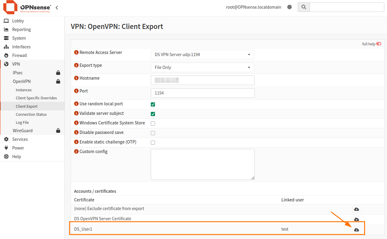This screenshot has width=387, height=239.
Task: Click the lock icon next to WireGuard
Action: 58,130
